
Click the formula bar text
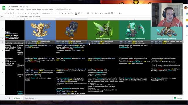tap(28, 17)
